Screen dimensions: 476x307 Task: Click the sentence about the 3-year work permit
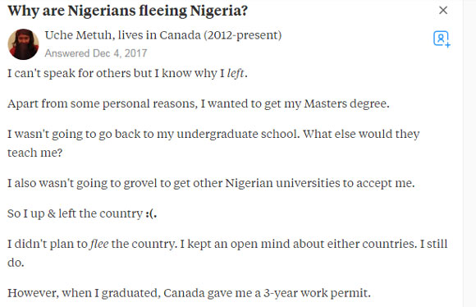pos(189,293)
